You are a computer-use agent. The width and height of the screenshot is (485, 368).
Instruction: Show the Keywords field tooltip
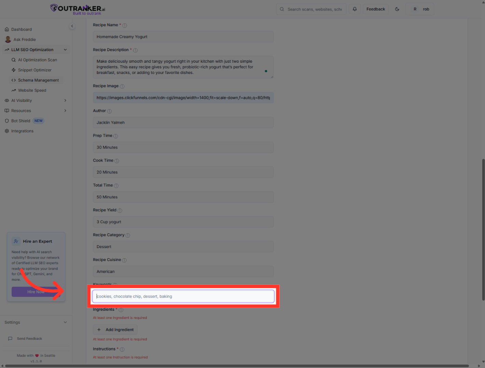coord(115,285)
